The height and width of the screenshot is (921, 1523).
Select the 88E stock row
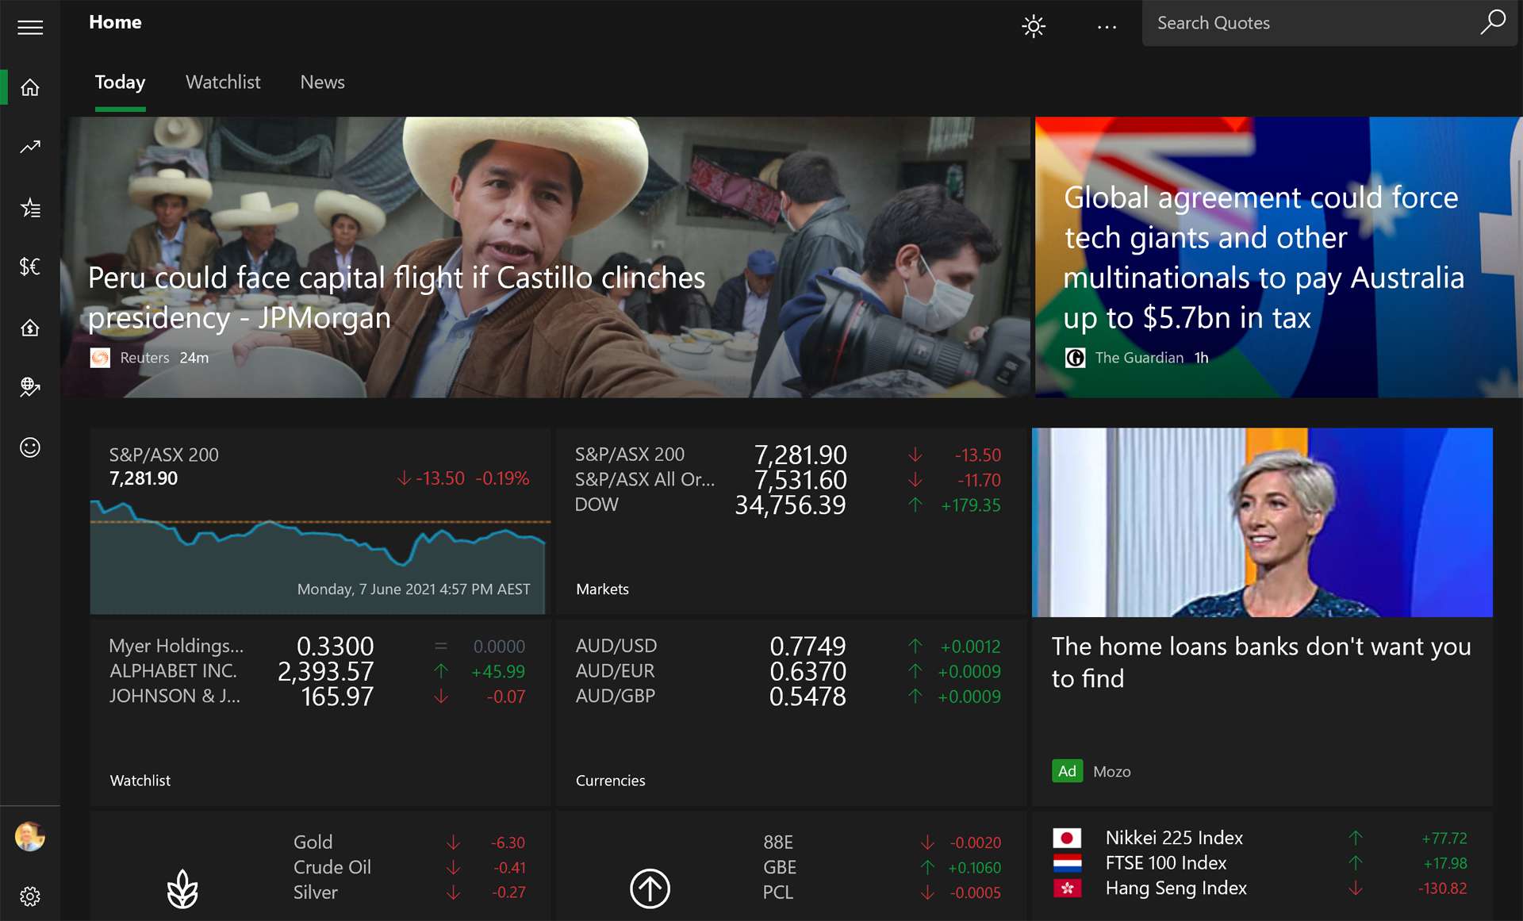882,842
